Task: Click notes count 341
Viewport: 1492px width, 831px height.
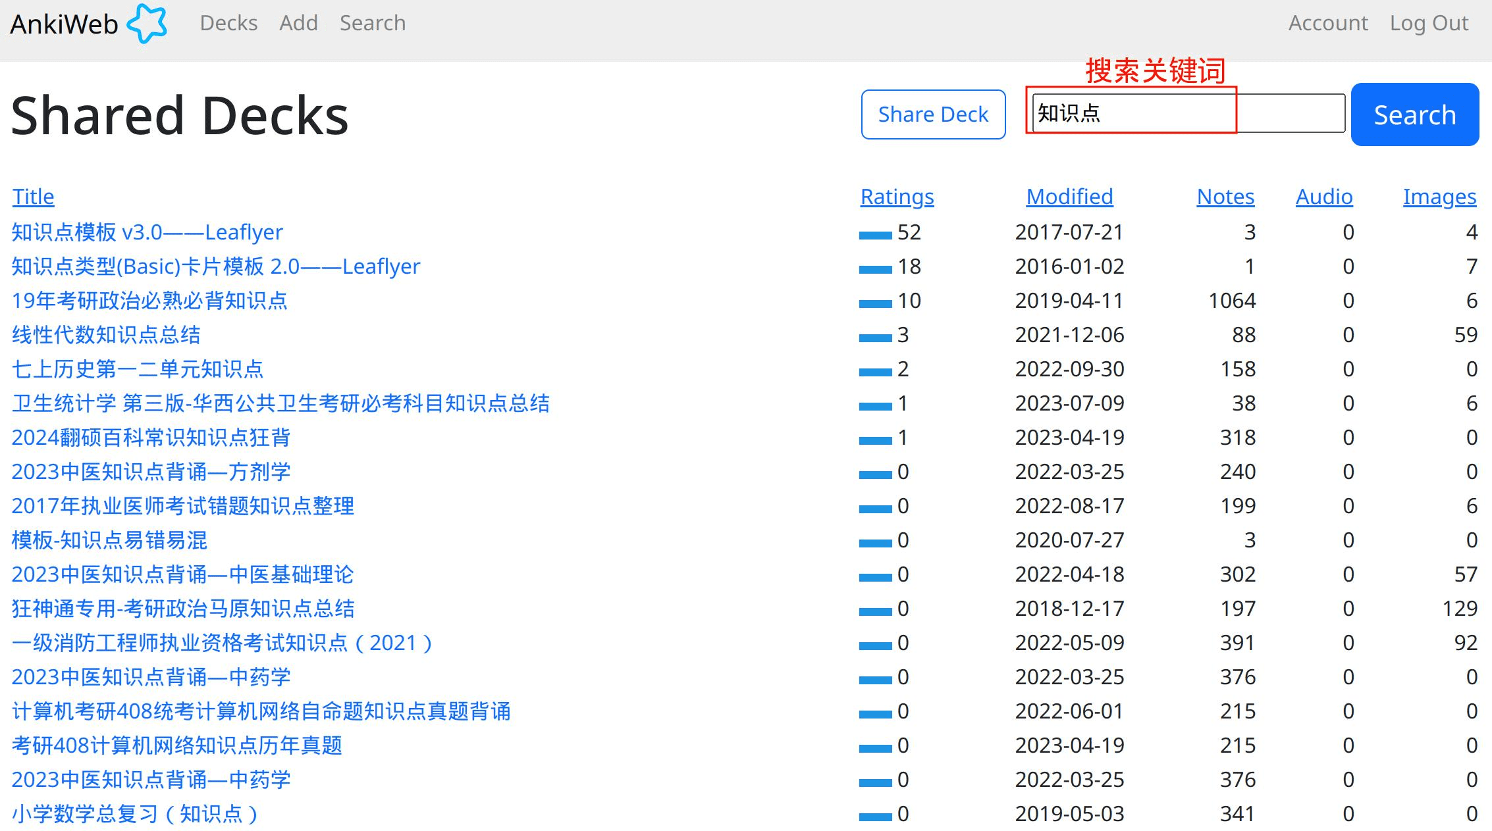Action: point(1238,814)
